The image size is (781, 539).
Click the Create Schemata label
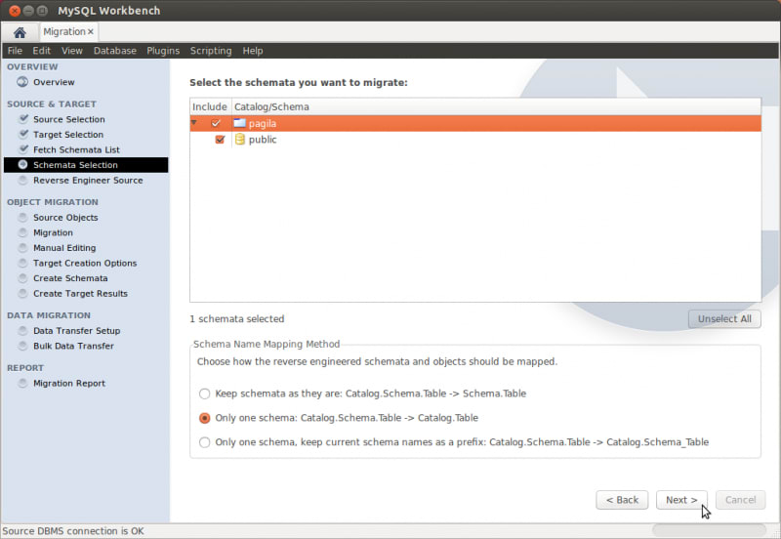click(70, 278)
